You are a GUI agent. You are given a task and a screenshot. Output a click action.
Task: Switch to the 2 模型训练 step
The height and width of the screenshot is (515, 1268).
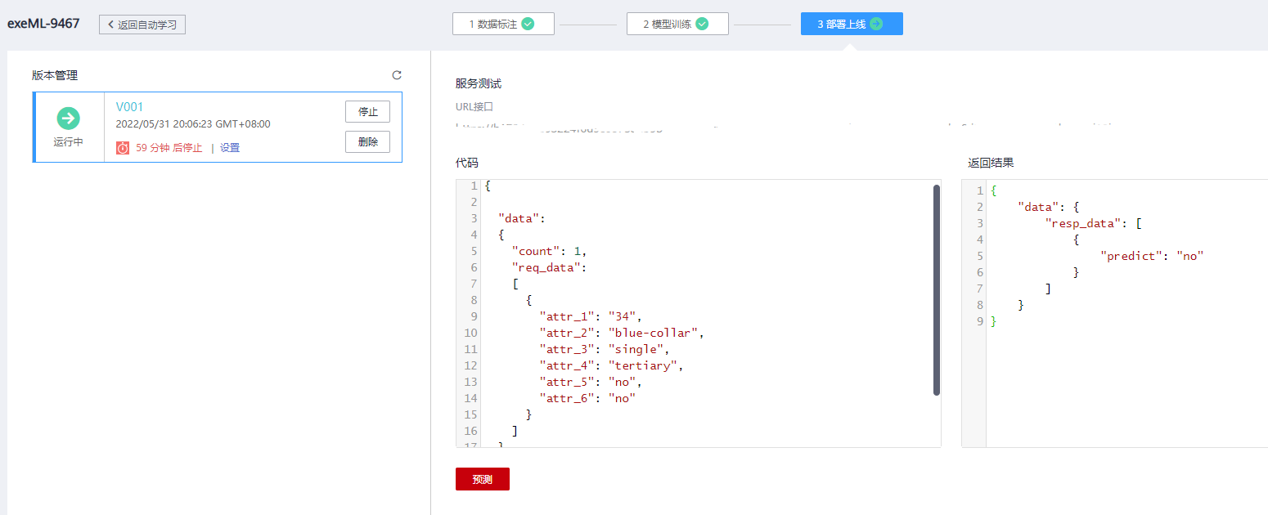pos(667,25)
